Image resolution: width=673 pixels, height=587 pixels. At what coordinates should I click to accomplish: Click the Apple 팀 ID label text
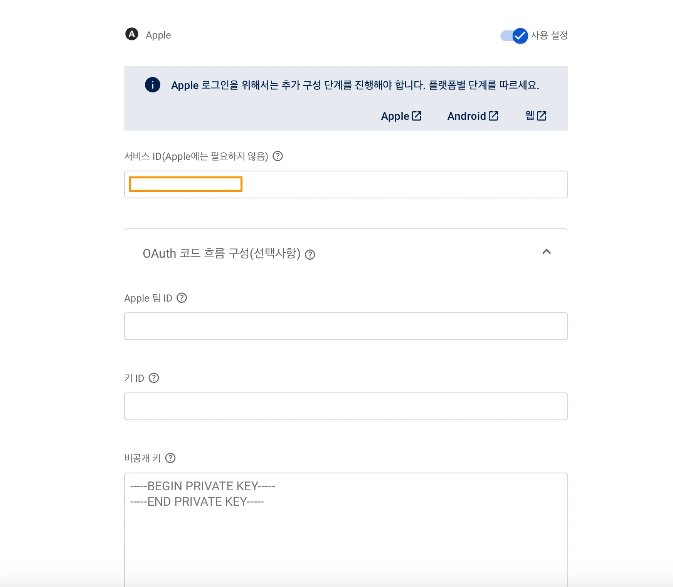click(148, 298)
